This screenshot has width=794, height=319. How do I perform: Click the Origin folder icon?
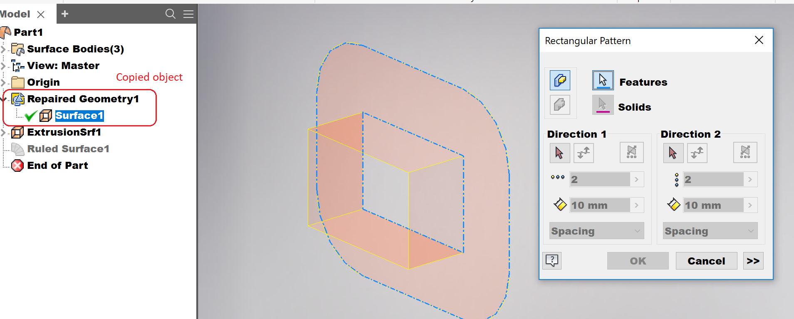click(x=18, y=82)
